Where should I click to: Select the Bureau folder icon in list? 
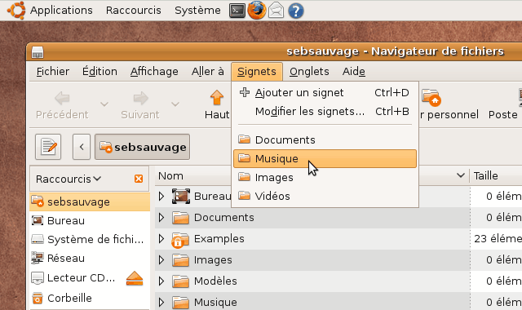point(181,196)
